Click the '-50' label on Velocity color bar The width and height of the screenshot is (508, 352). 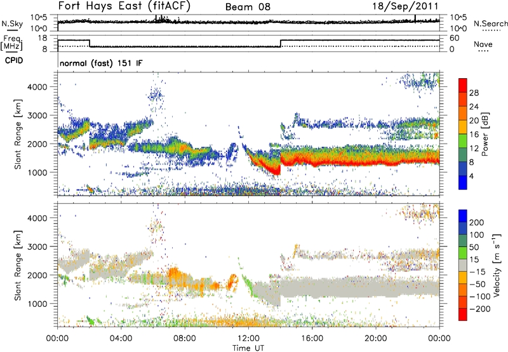click(x=478, y=284)
